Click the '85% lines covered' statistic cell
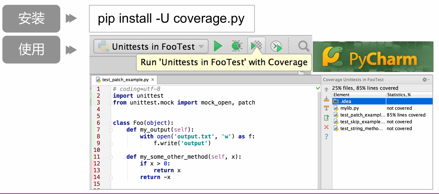This screenshot has width=439, height=194. click(x=406, y=115)
